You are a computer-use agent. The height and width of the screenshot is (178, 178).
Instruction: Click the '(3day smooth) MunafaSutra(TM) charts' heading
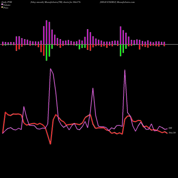tap(50, 2)
